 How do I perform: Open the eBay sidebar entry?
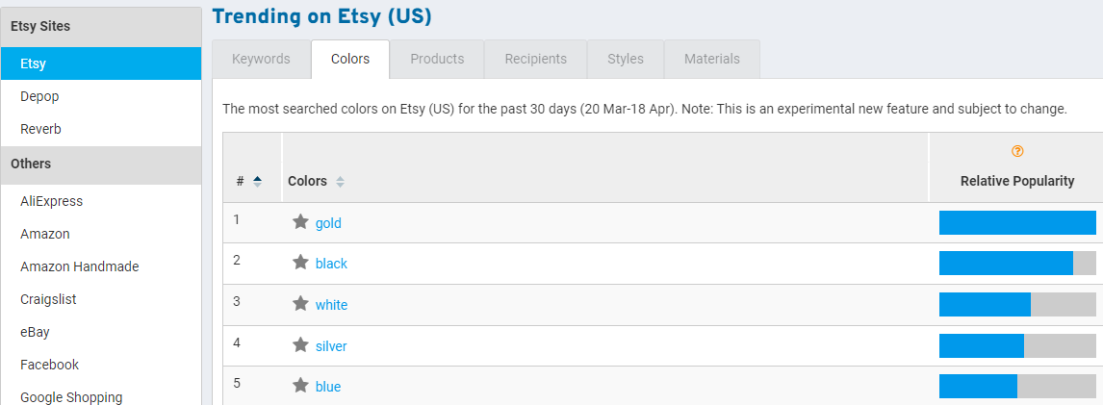35,332
